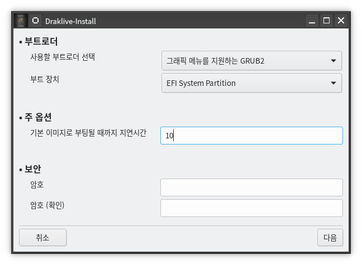Maximize the Draklive-Install window
362x265 pixels.
click(x=326, y=21)
